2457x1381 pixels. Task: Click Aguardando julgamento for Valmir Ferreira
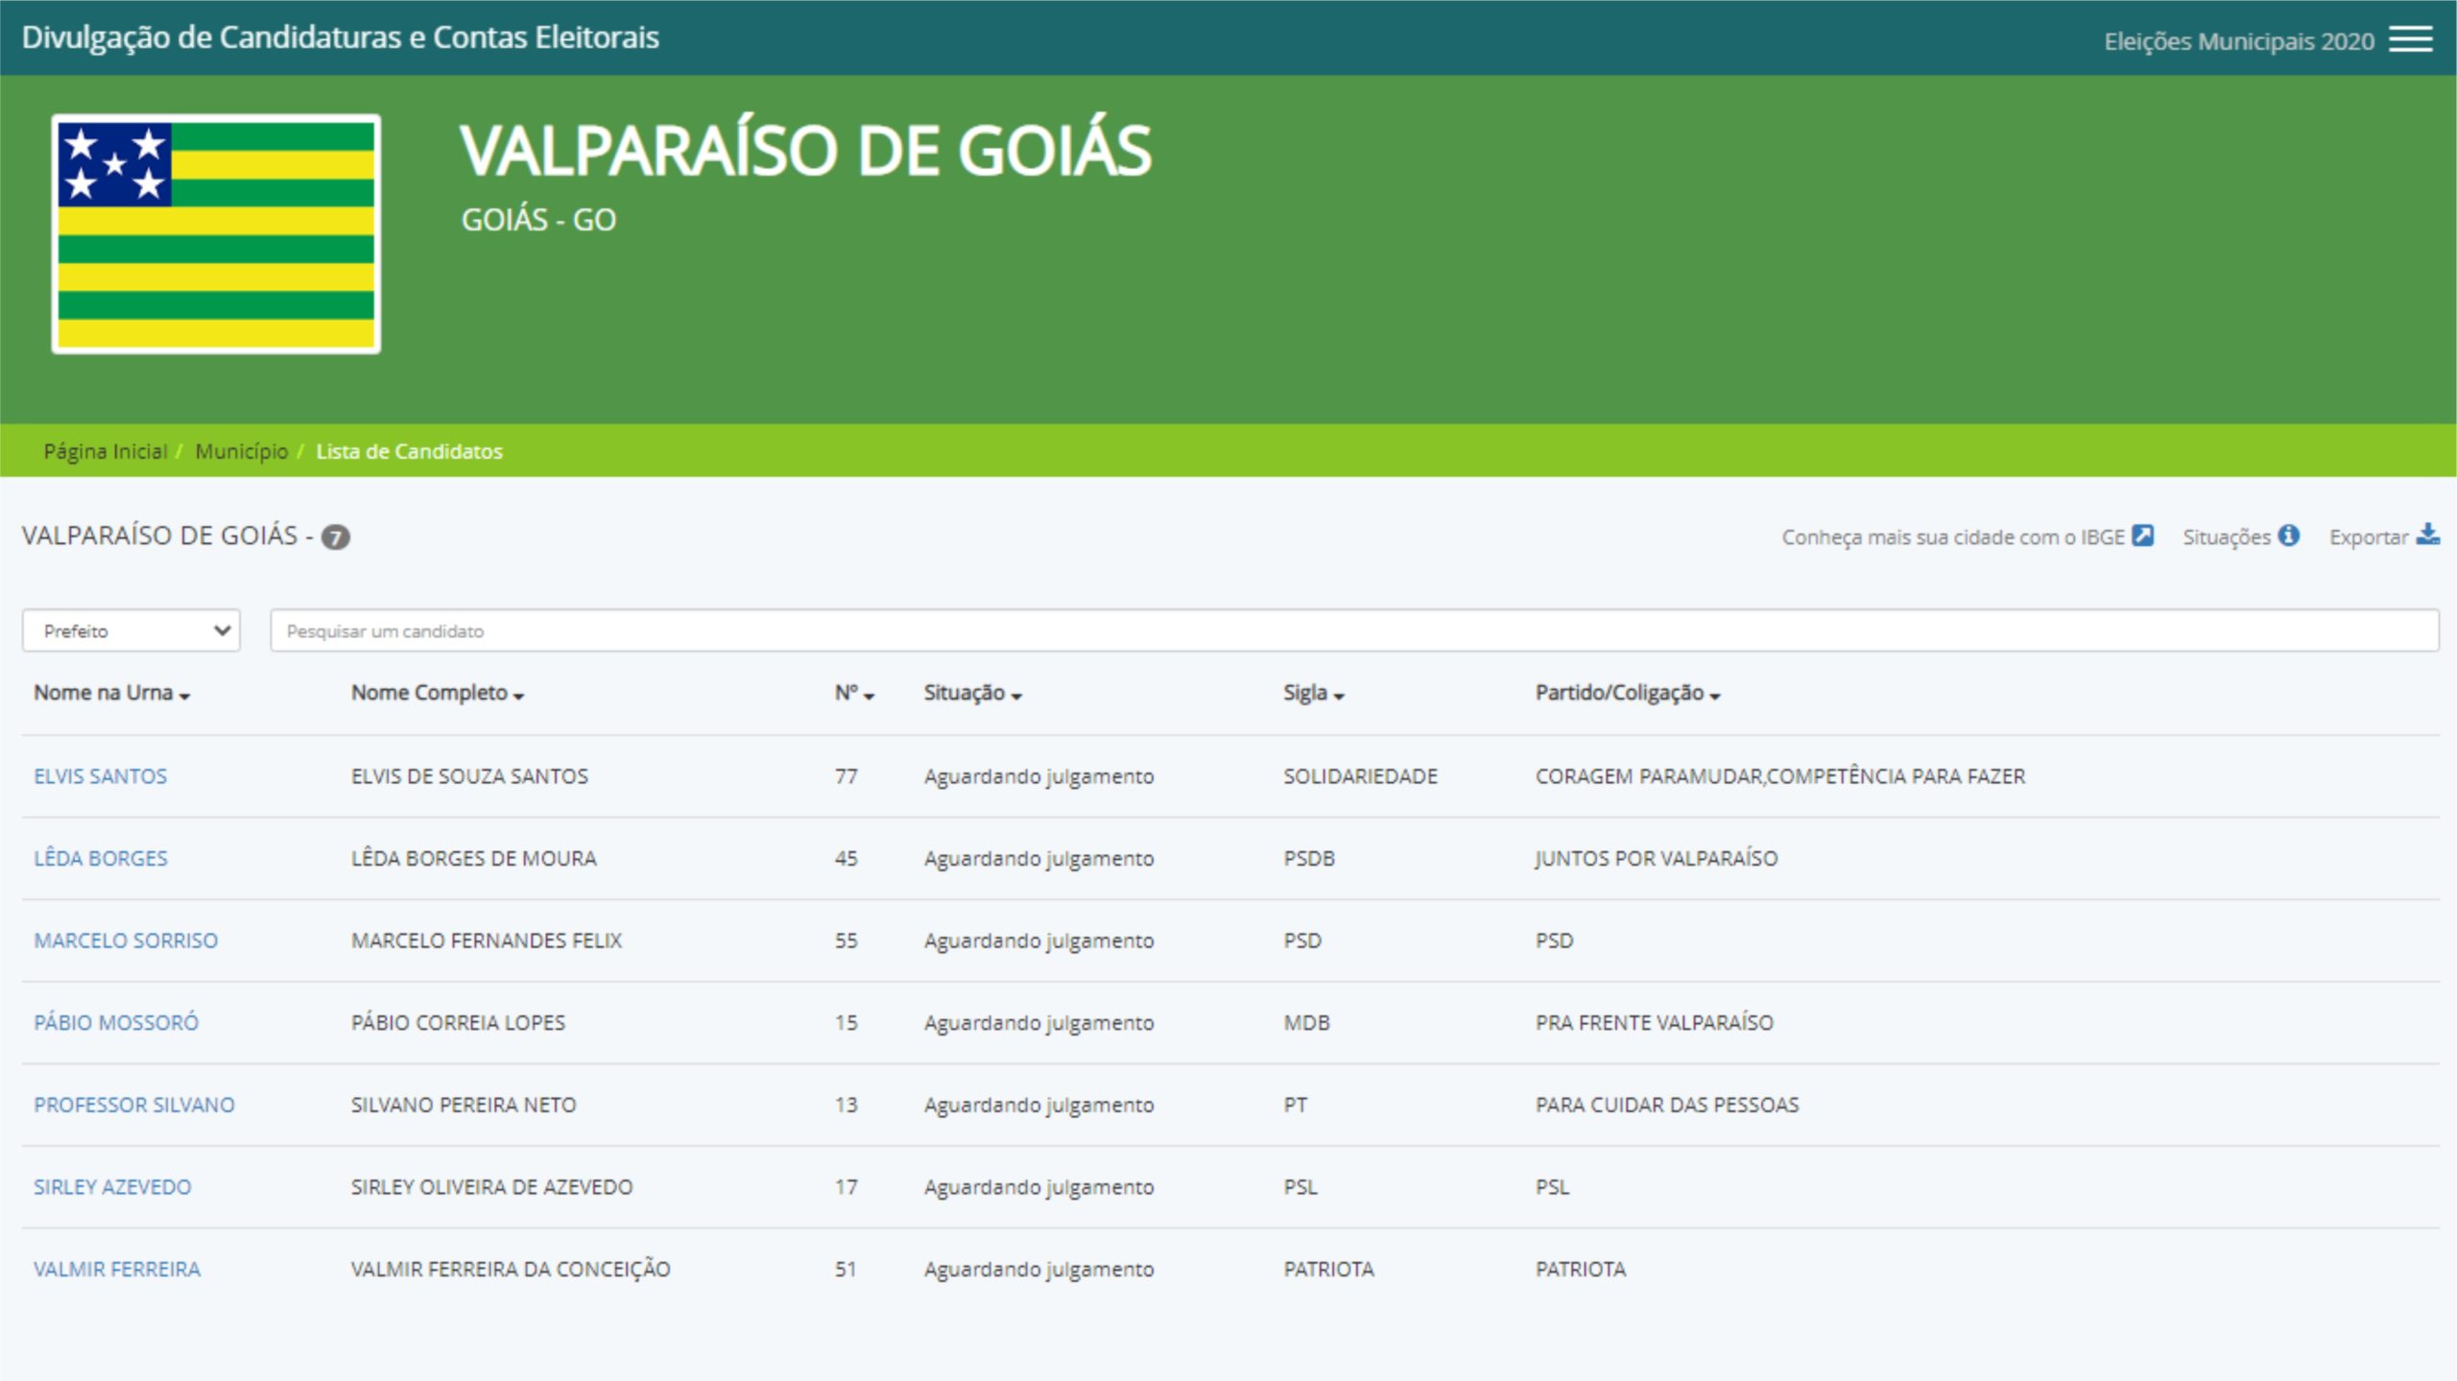coord(1038,1269)
